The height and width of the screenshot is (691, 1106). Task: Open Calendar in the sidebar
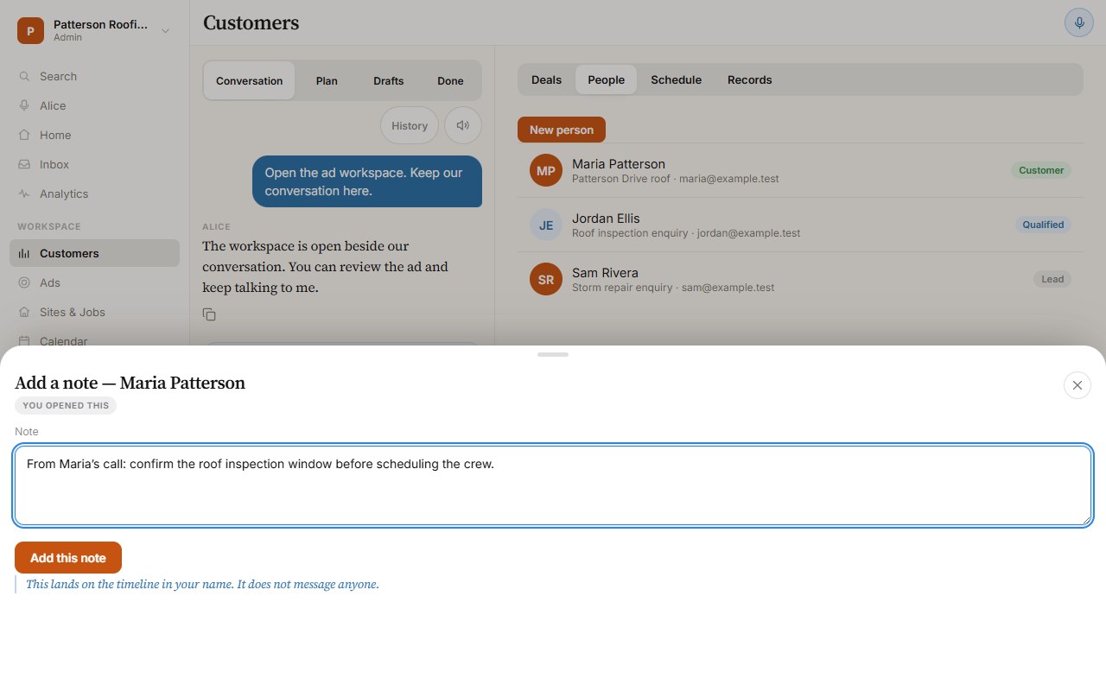point(94,341)
